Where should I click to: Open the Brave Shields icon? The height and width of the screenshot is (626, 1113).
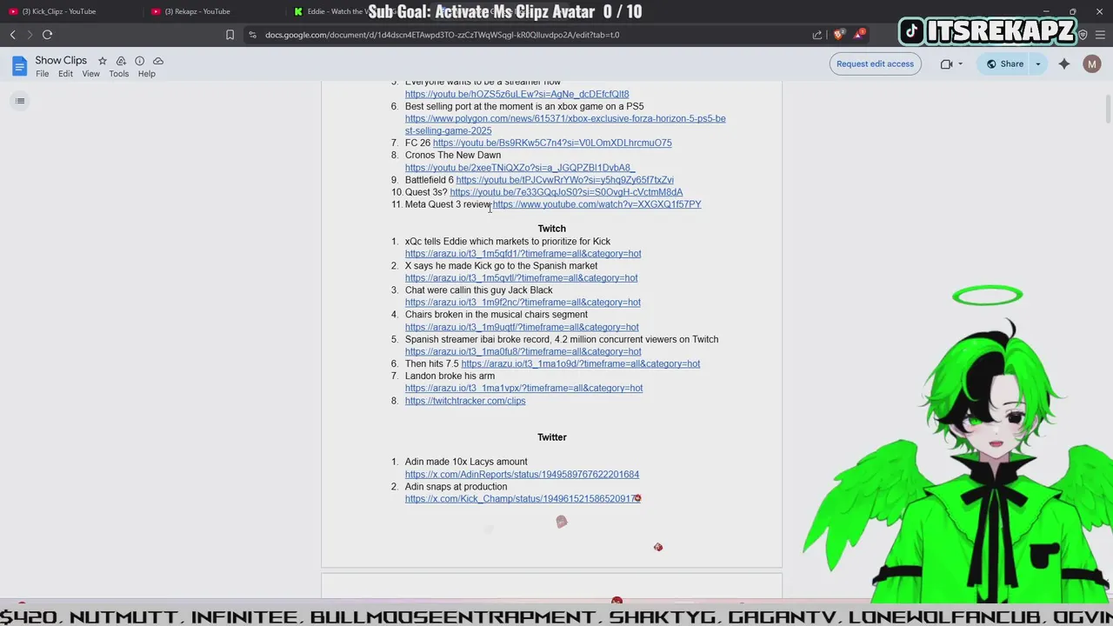838,35
